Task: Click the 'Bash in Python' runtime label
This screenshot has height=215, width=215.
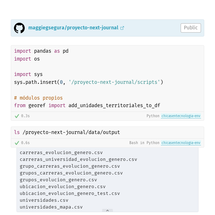Action: [x=144, y=143]
